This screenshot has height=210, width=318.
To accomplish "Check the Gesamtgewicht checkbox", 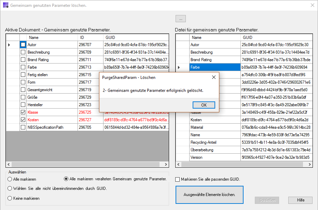I will pos(23,89).
